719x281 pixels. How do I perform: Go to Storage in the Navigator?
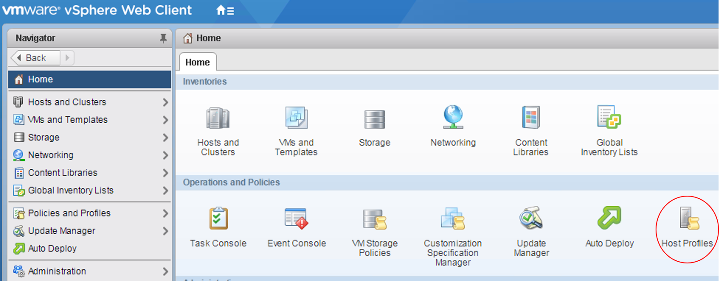[90, 137]
